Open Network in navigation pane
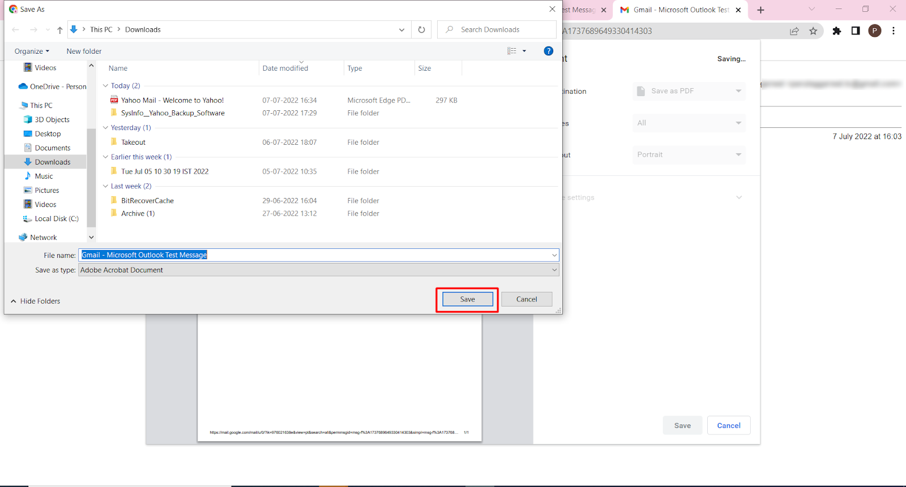This screenshot has width=906, height=487. point(44,238)
